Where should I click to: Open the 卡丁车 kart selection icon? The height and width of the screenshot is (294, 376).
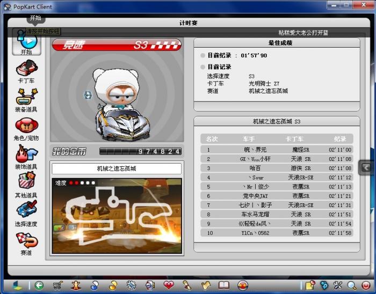coord(27,71)
